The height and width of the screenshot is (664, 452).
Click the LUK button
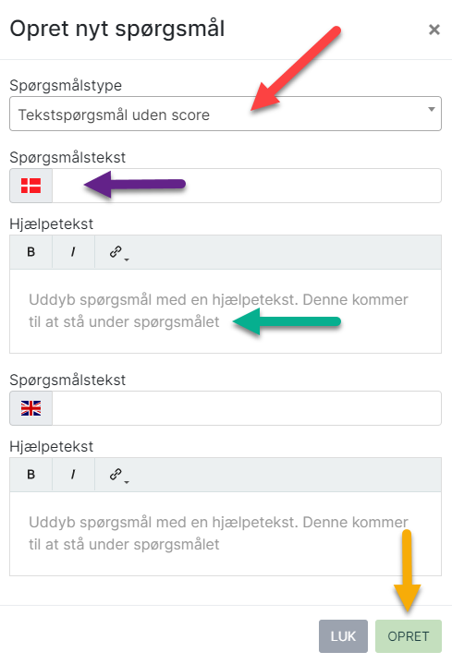pyautogui.click(x=343, y=636)
